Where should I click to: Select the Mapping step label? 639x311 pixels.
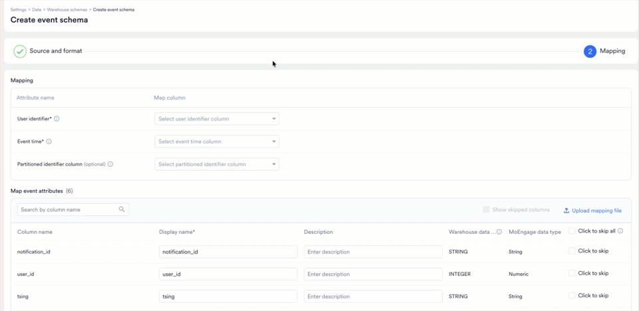(612, 51)
